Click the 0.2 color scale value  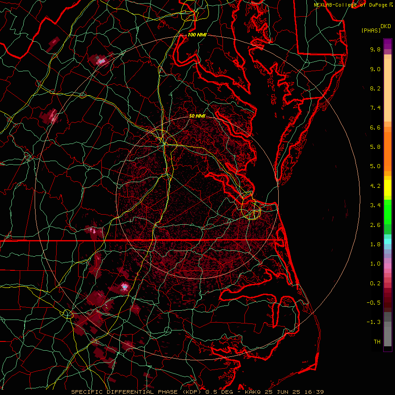click(x=375, y=284)
